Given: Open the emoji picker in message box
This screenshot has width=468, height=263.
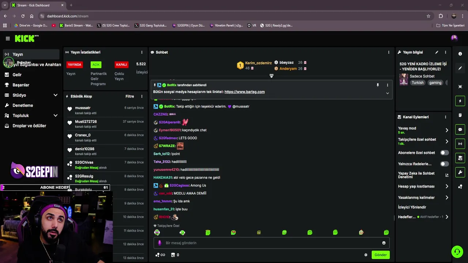Looking at the screenshot, I should (x=384, y=243).
